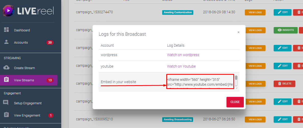Click the wordpress account cell
This screenshot has width=303, height=128.
click(x=109, y=55)
